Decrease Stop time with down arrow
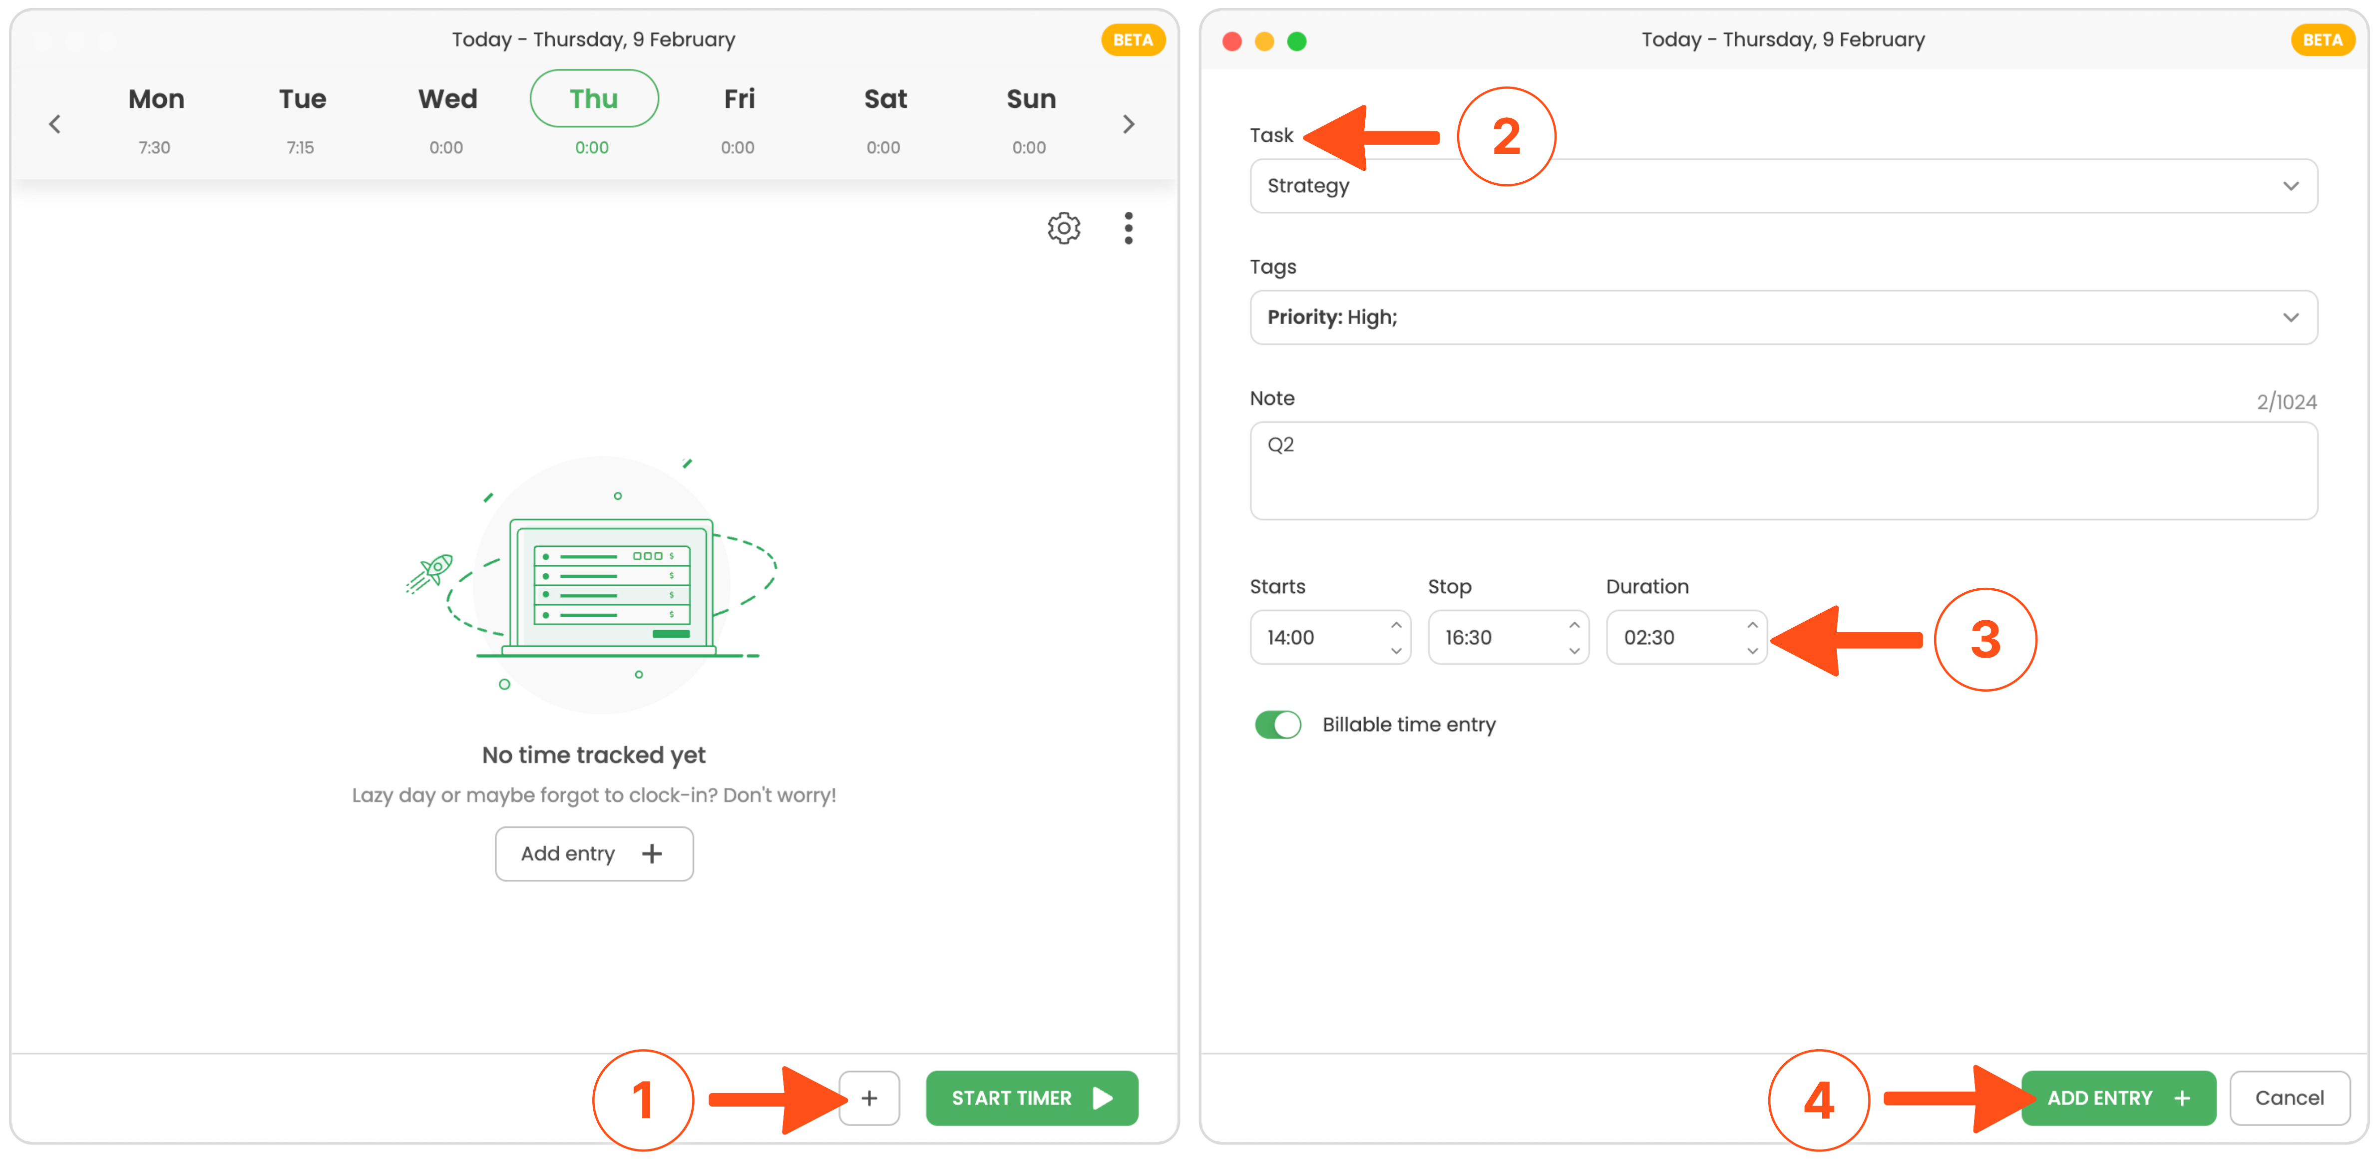The width and height of the screenshot is (2379, 1162). 1574,650
